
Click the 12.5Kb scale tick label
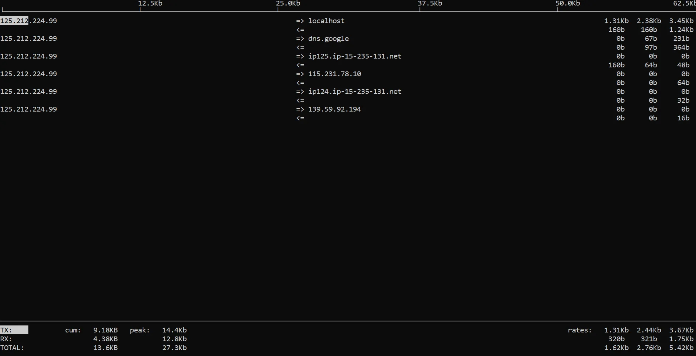[150, 4]
